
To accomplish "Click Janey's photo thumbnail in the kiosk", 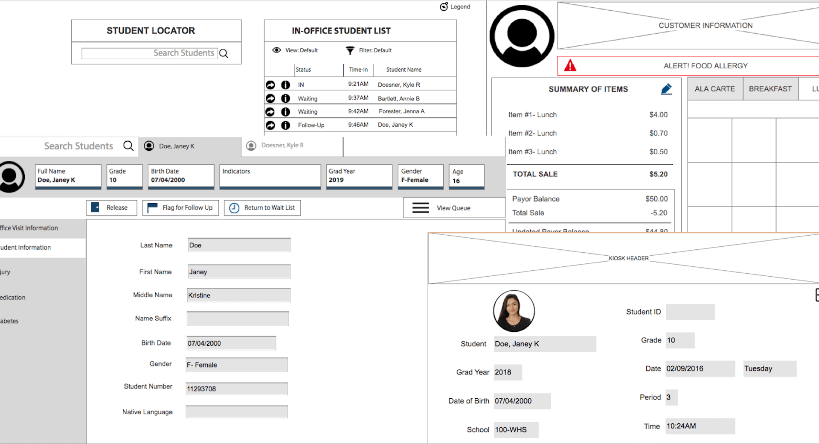I will tap(514, 311).
